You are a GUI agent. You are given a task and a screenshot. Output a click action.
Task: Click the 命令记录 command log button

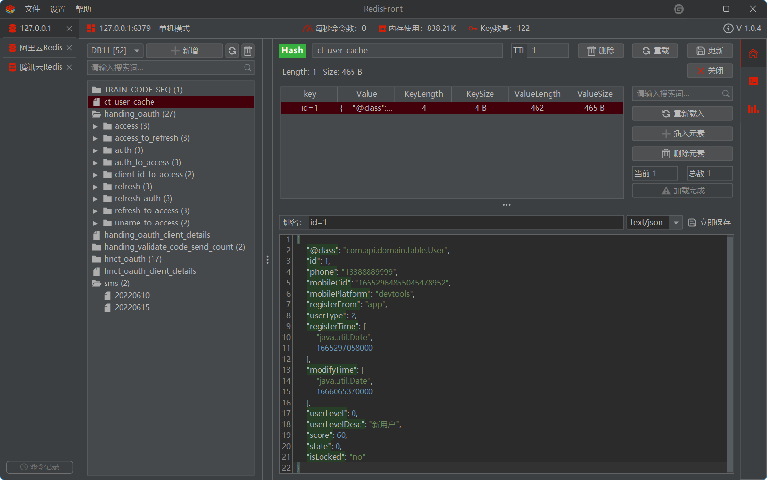(40, 467)
